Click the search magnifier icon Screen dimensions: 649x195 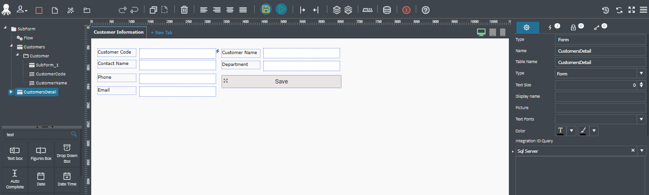click(x=74, y=134)
